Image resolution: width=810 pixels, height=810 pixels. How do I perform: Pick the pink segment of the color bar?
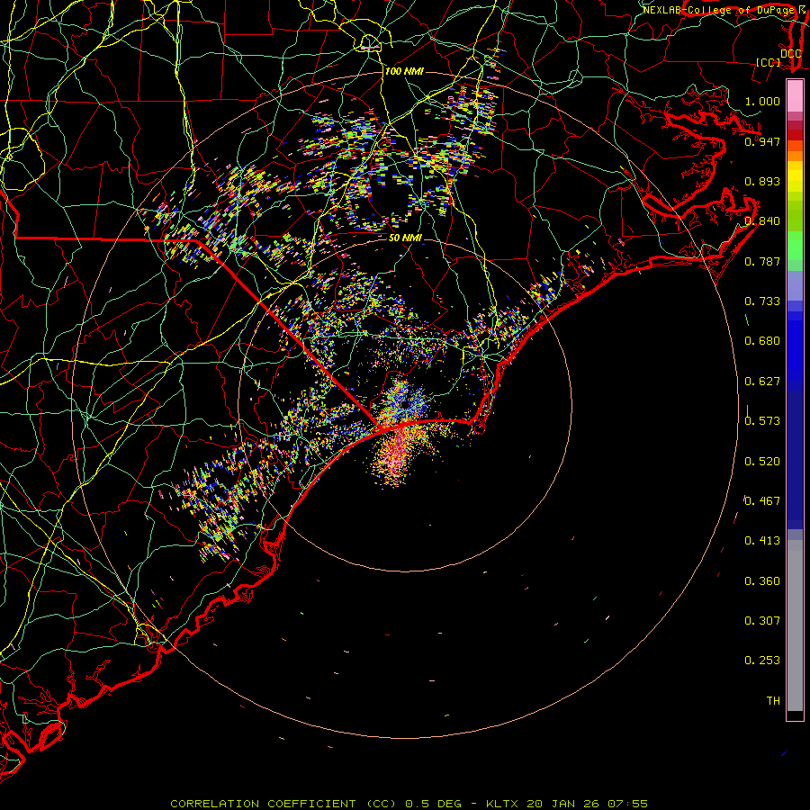pos(795,96)
